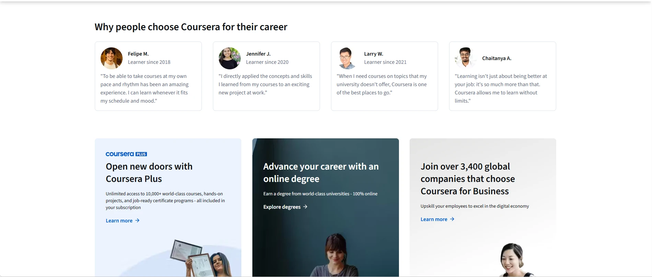Click the Advance your career heading
The height and width of the screenshot is (277, 652).
pyautogui.click(x=321, y=172)
